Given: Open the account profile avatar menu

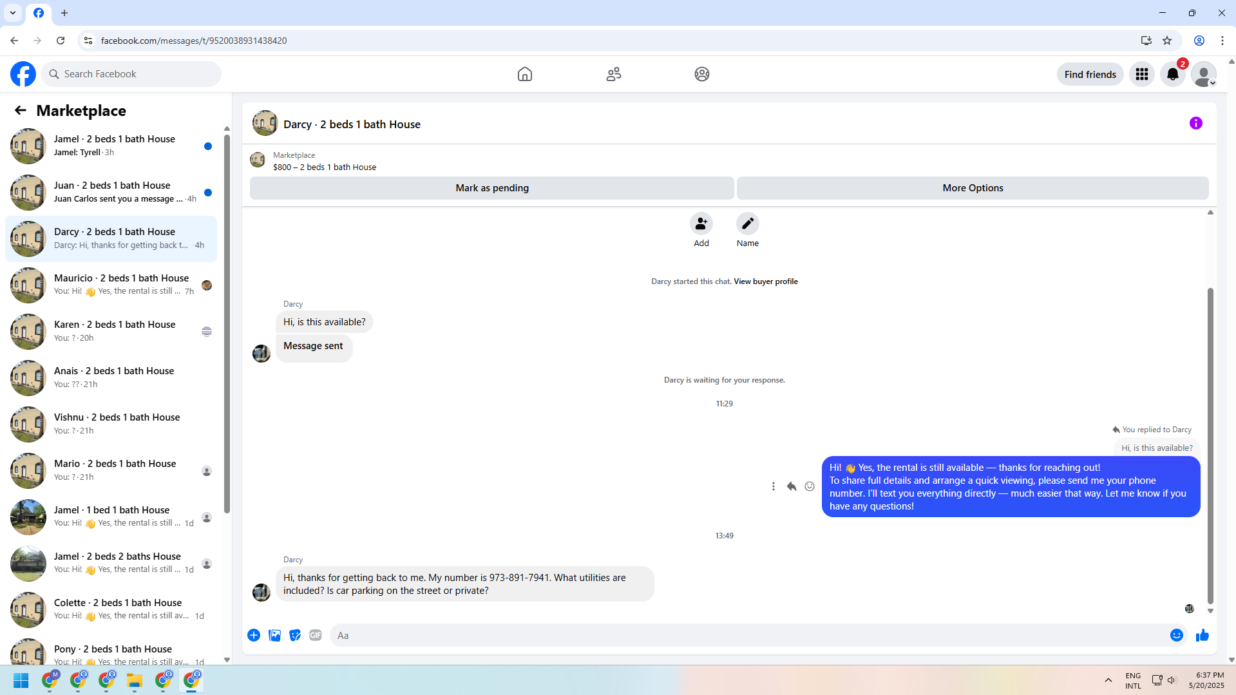Looking at the screenshot, I should tap(1203, 74).
